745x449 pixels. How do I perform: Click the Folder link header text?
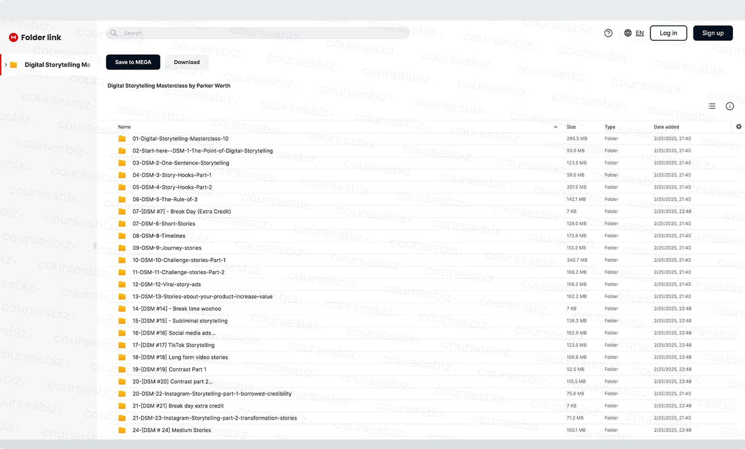pos(41,37)
